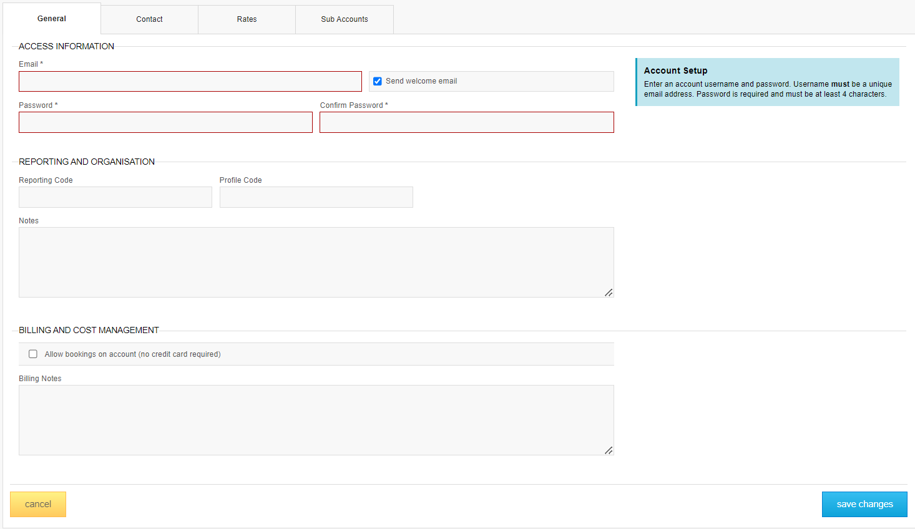Click inside the Notes text area
Screen dimensions: 915x529
click(316, 262)
